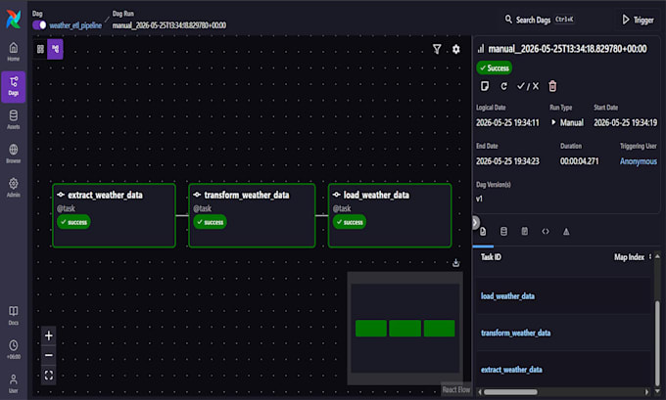The height and width of the screenshot is (400, 666).
Task: Fit the graph to view
Action: pos(49,375)
